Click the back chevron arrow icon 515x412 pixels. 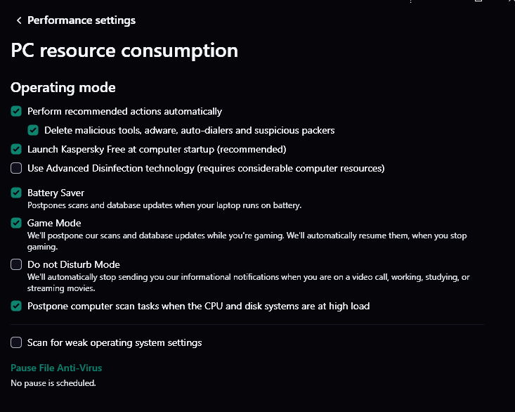point(19,21)
